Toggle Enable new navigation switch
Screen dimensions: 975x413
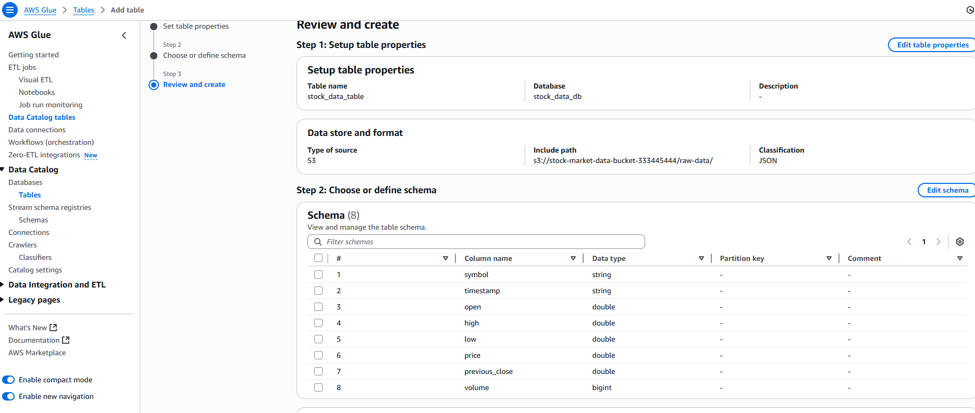click(8, 396)
